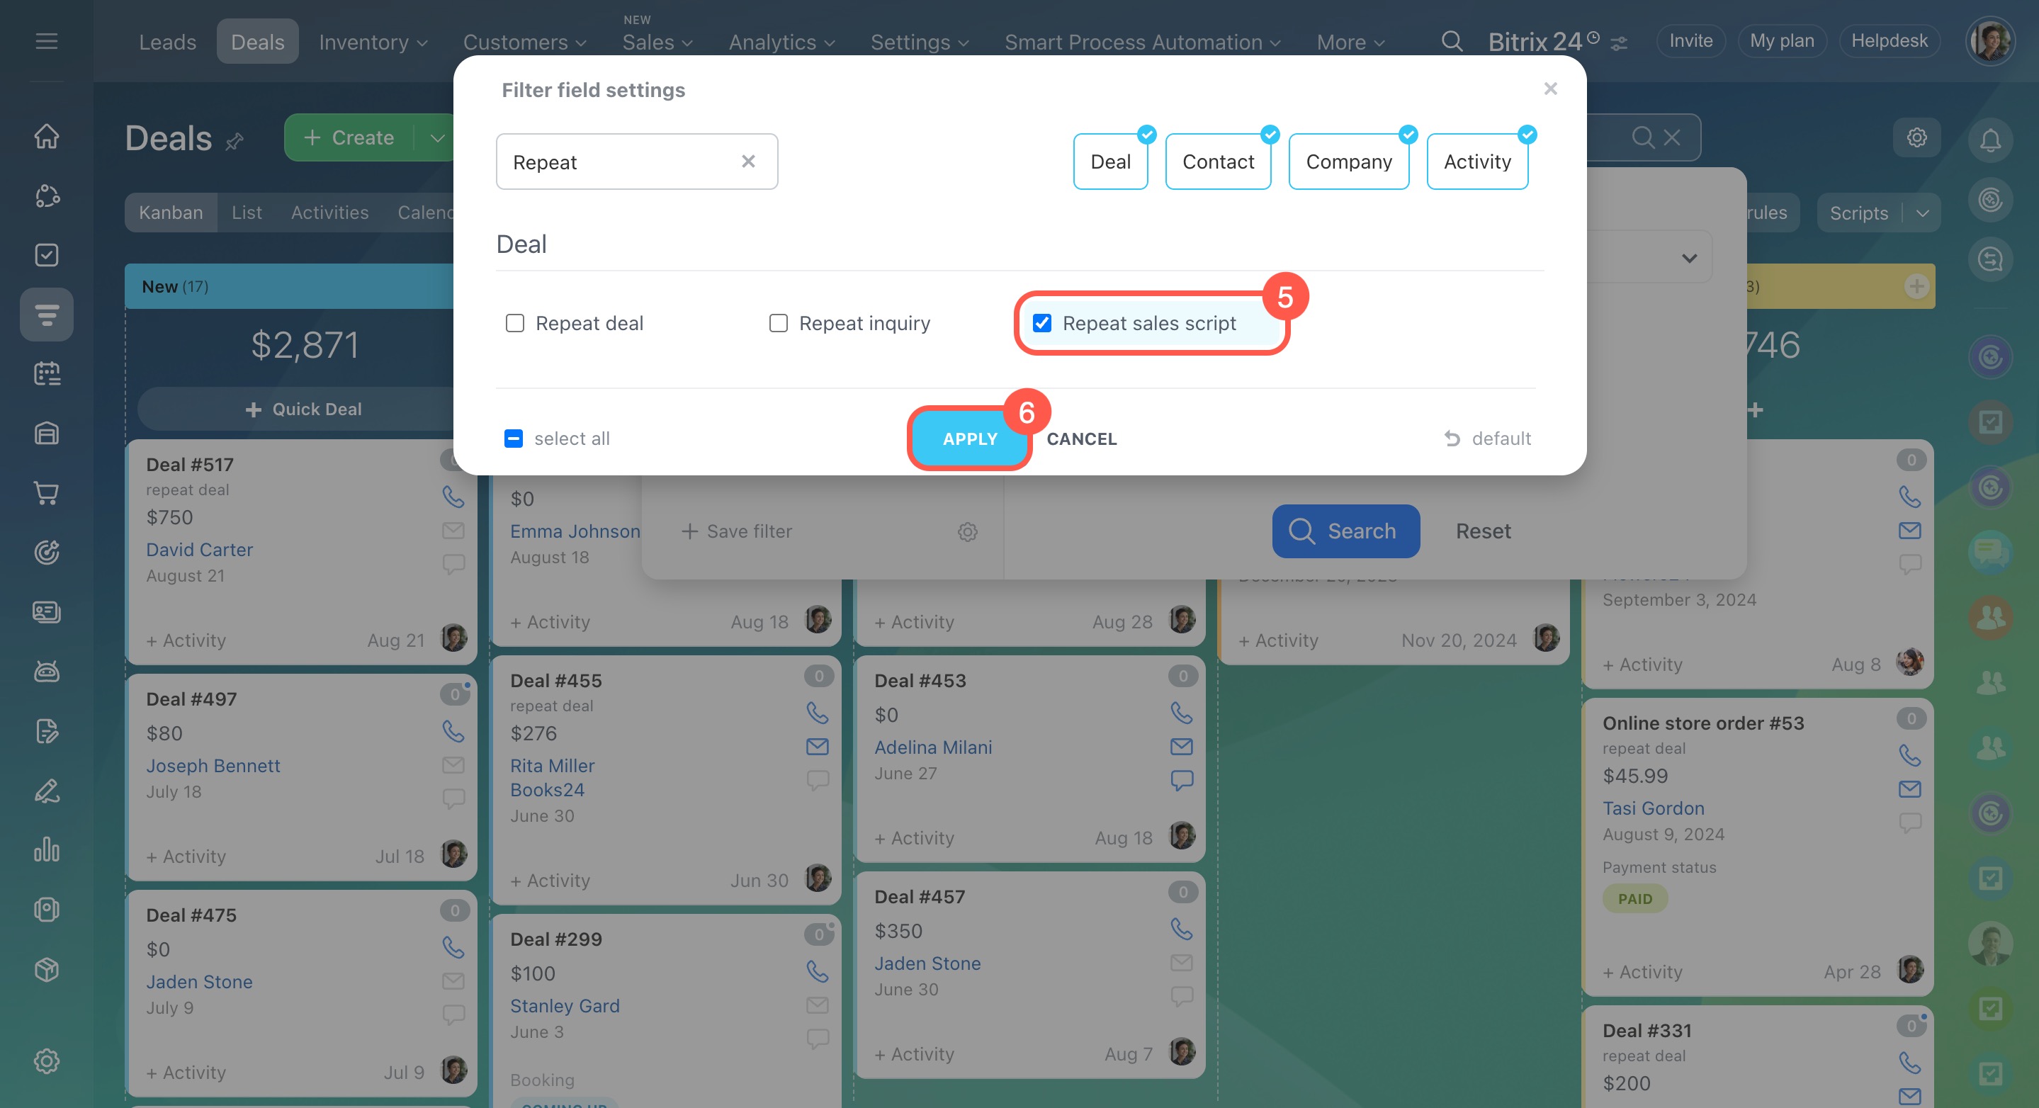Open the online store cart icon in sidebar
The width and height of the screenshot is (2039, 1108).
pos(47,493)
